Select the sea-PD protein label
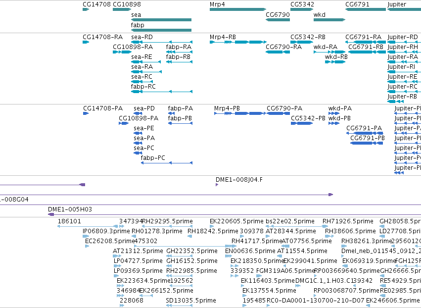This screenshot has width=421, height=308. pyautogui.click(x=144, y=108)
